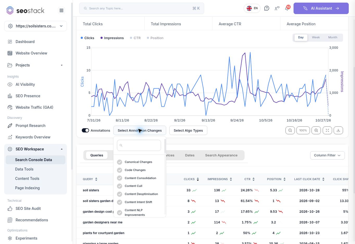Screen dimensions: 355x244
Task: Switch chart granularity to Week
Action: point(316,37)
